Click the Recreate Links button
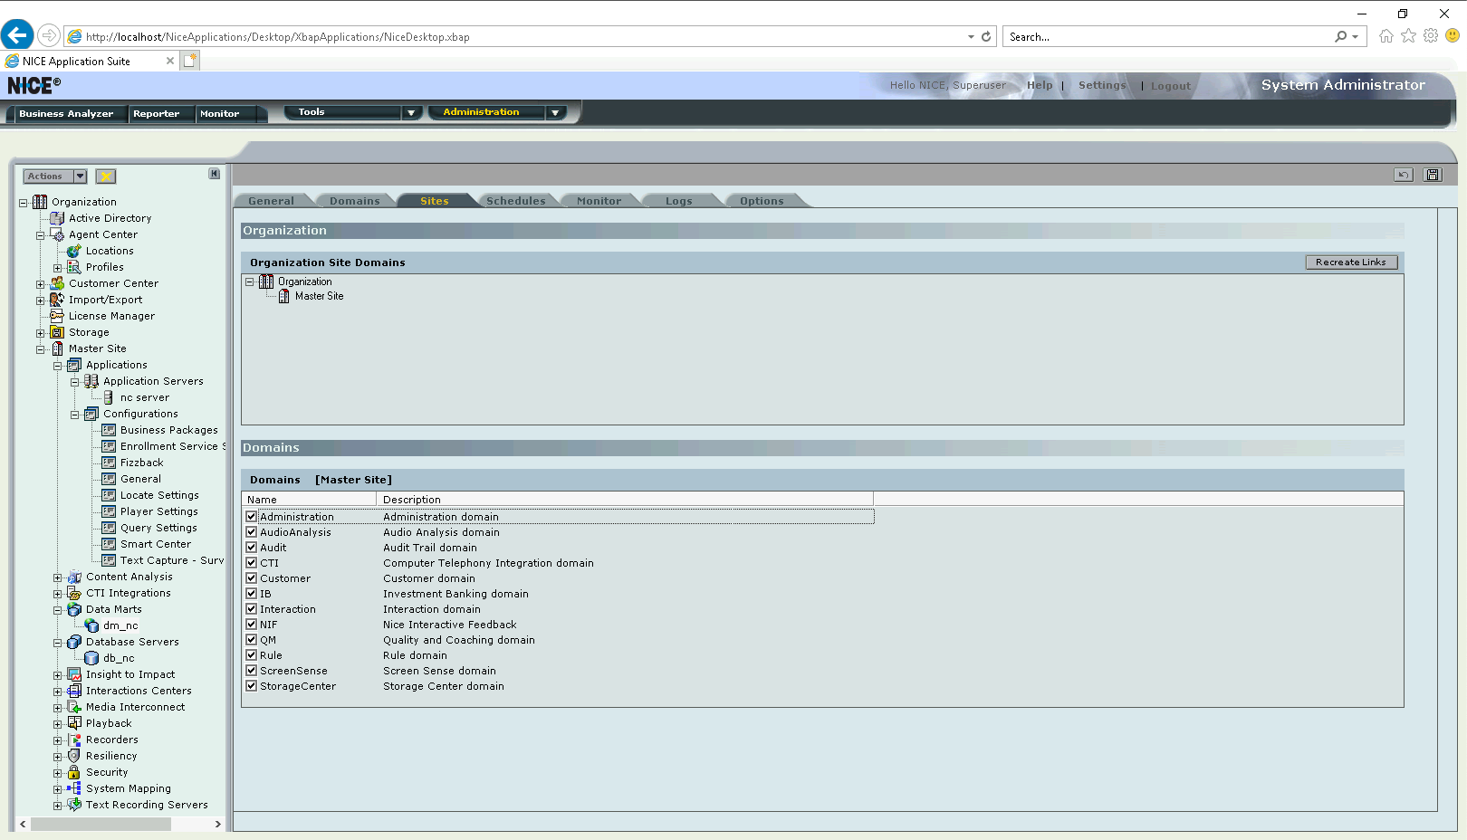The height and width of the screenshot is (840, 1467). pyautogui.click(x=1350, y=262)
